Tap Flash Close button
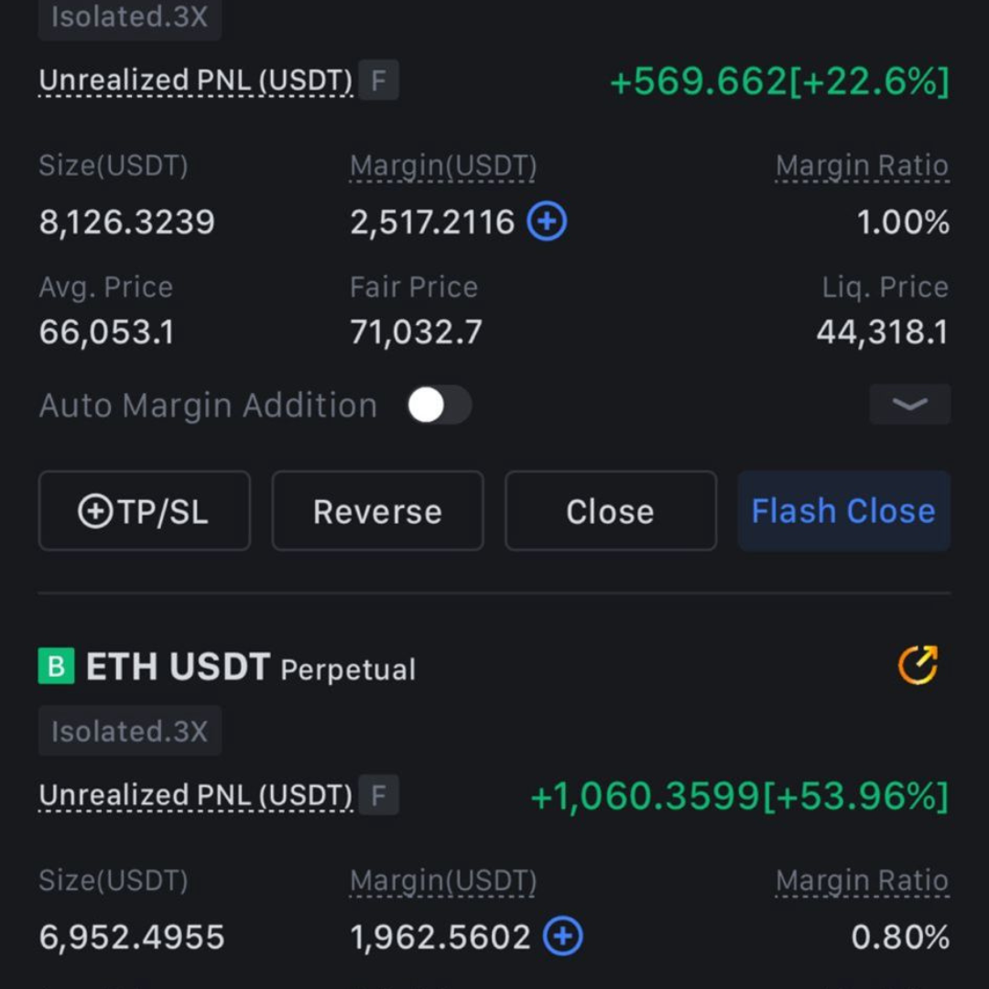This screenshot has width=989, height=989. 843,511
